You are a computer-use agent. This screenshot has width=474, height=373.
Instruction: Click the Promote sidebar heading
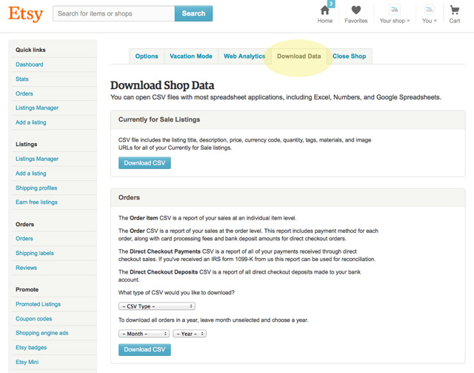(x=27, y=289)
